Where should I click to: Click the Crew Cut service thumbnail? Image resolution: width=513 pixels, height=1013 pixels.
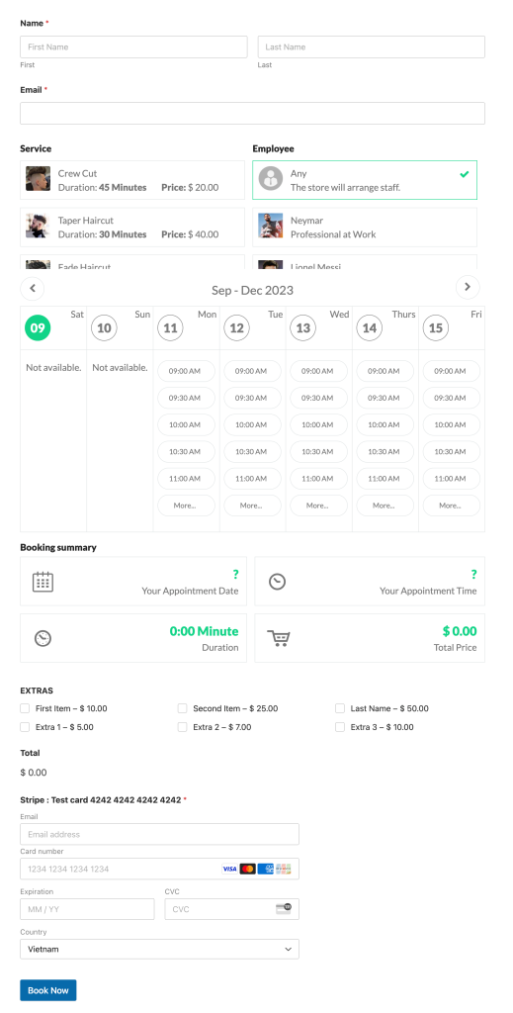pyautogui.click(x=39, y=178)
